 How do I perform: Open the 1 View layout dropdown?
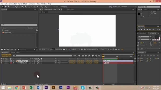coord(103,49)
